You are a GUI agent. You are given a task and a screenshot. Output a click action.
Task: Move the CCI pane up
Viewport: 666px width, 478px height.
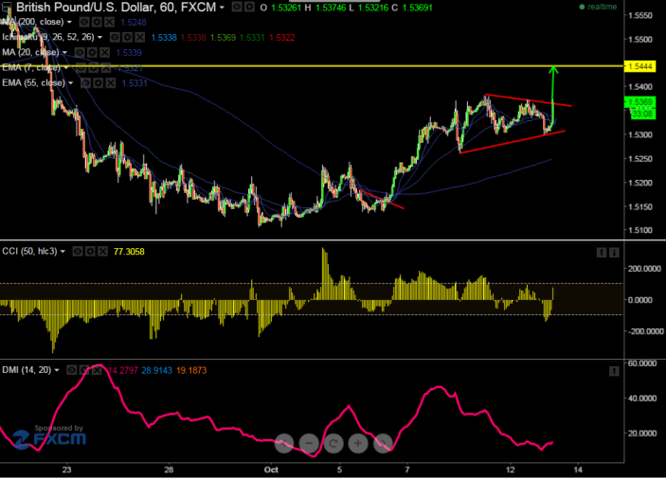click(x=602, y=253)
